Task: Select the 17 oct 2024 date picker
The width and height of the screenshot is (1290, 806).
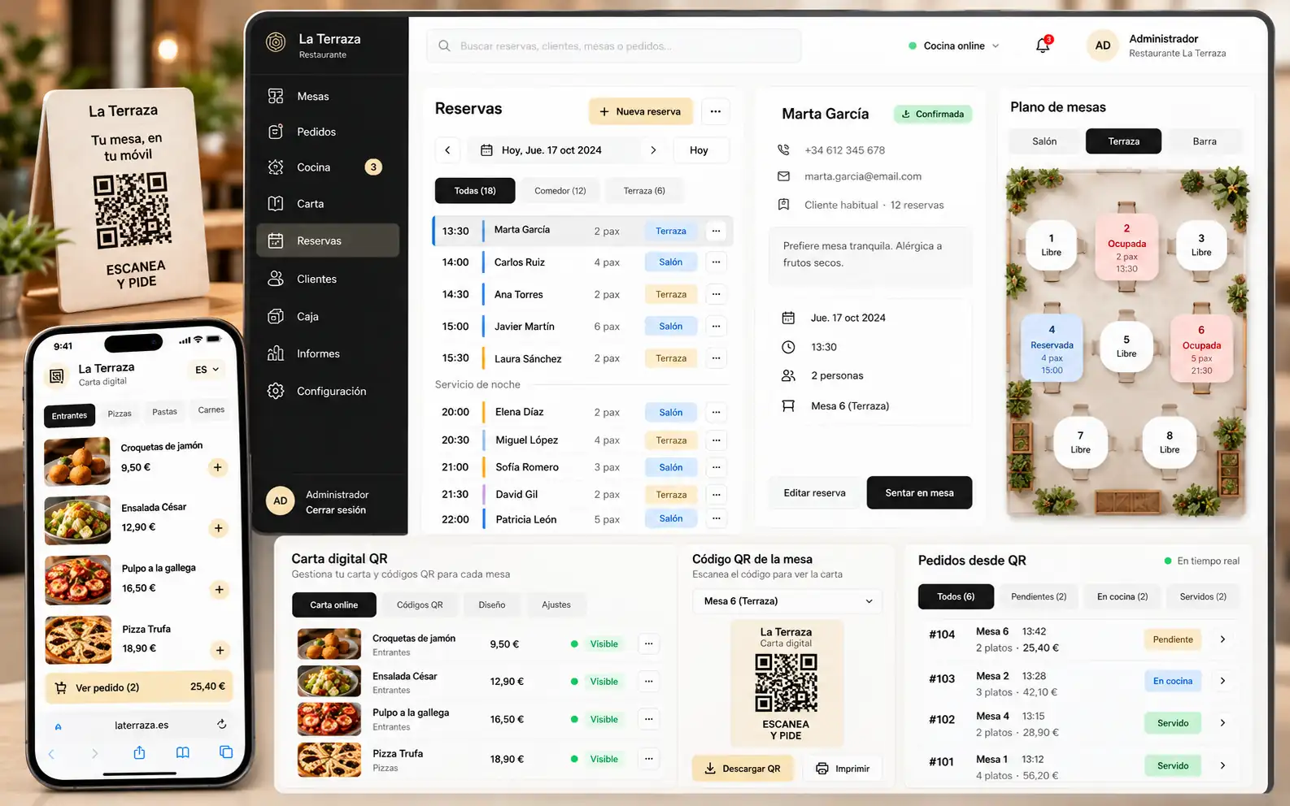Action: (551, 150)
